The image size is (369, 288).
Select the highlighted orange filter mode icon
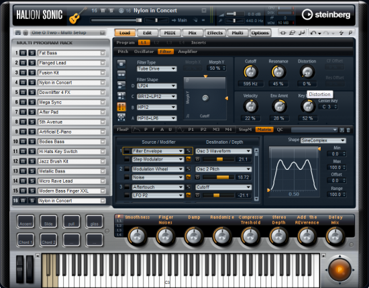(x=121, y=107)
